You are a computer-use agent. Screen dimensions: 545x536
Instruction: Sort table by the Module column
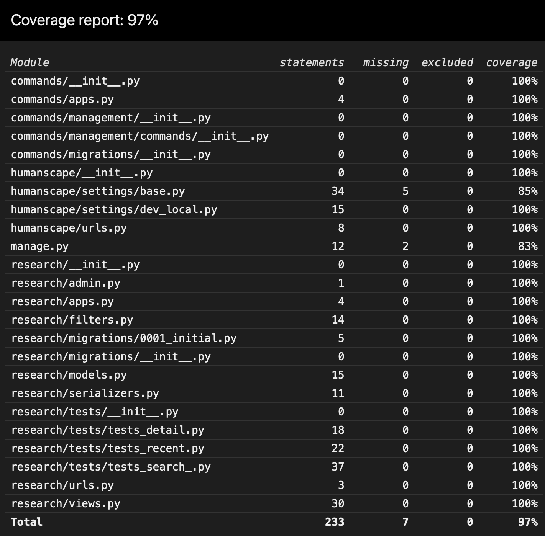click(30, 62)
